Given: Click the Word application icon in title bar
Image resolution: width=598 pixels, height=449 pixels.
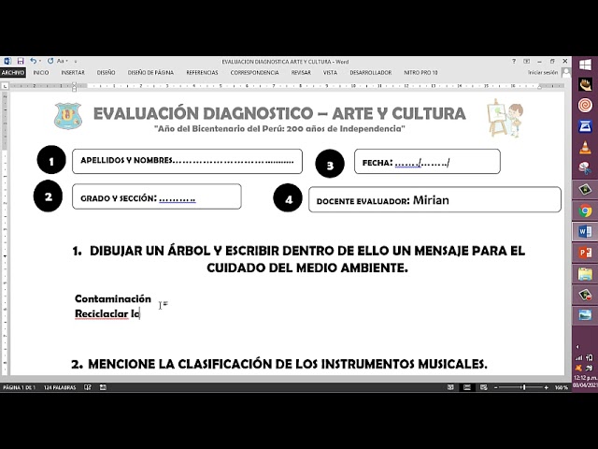Looking at the screenshot, I should click(x=7, y=61).
